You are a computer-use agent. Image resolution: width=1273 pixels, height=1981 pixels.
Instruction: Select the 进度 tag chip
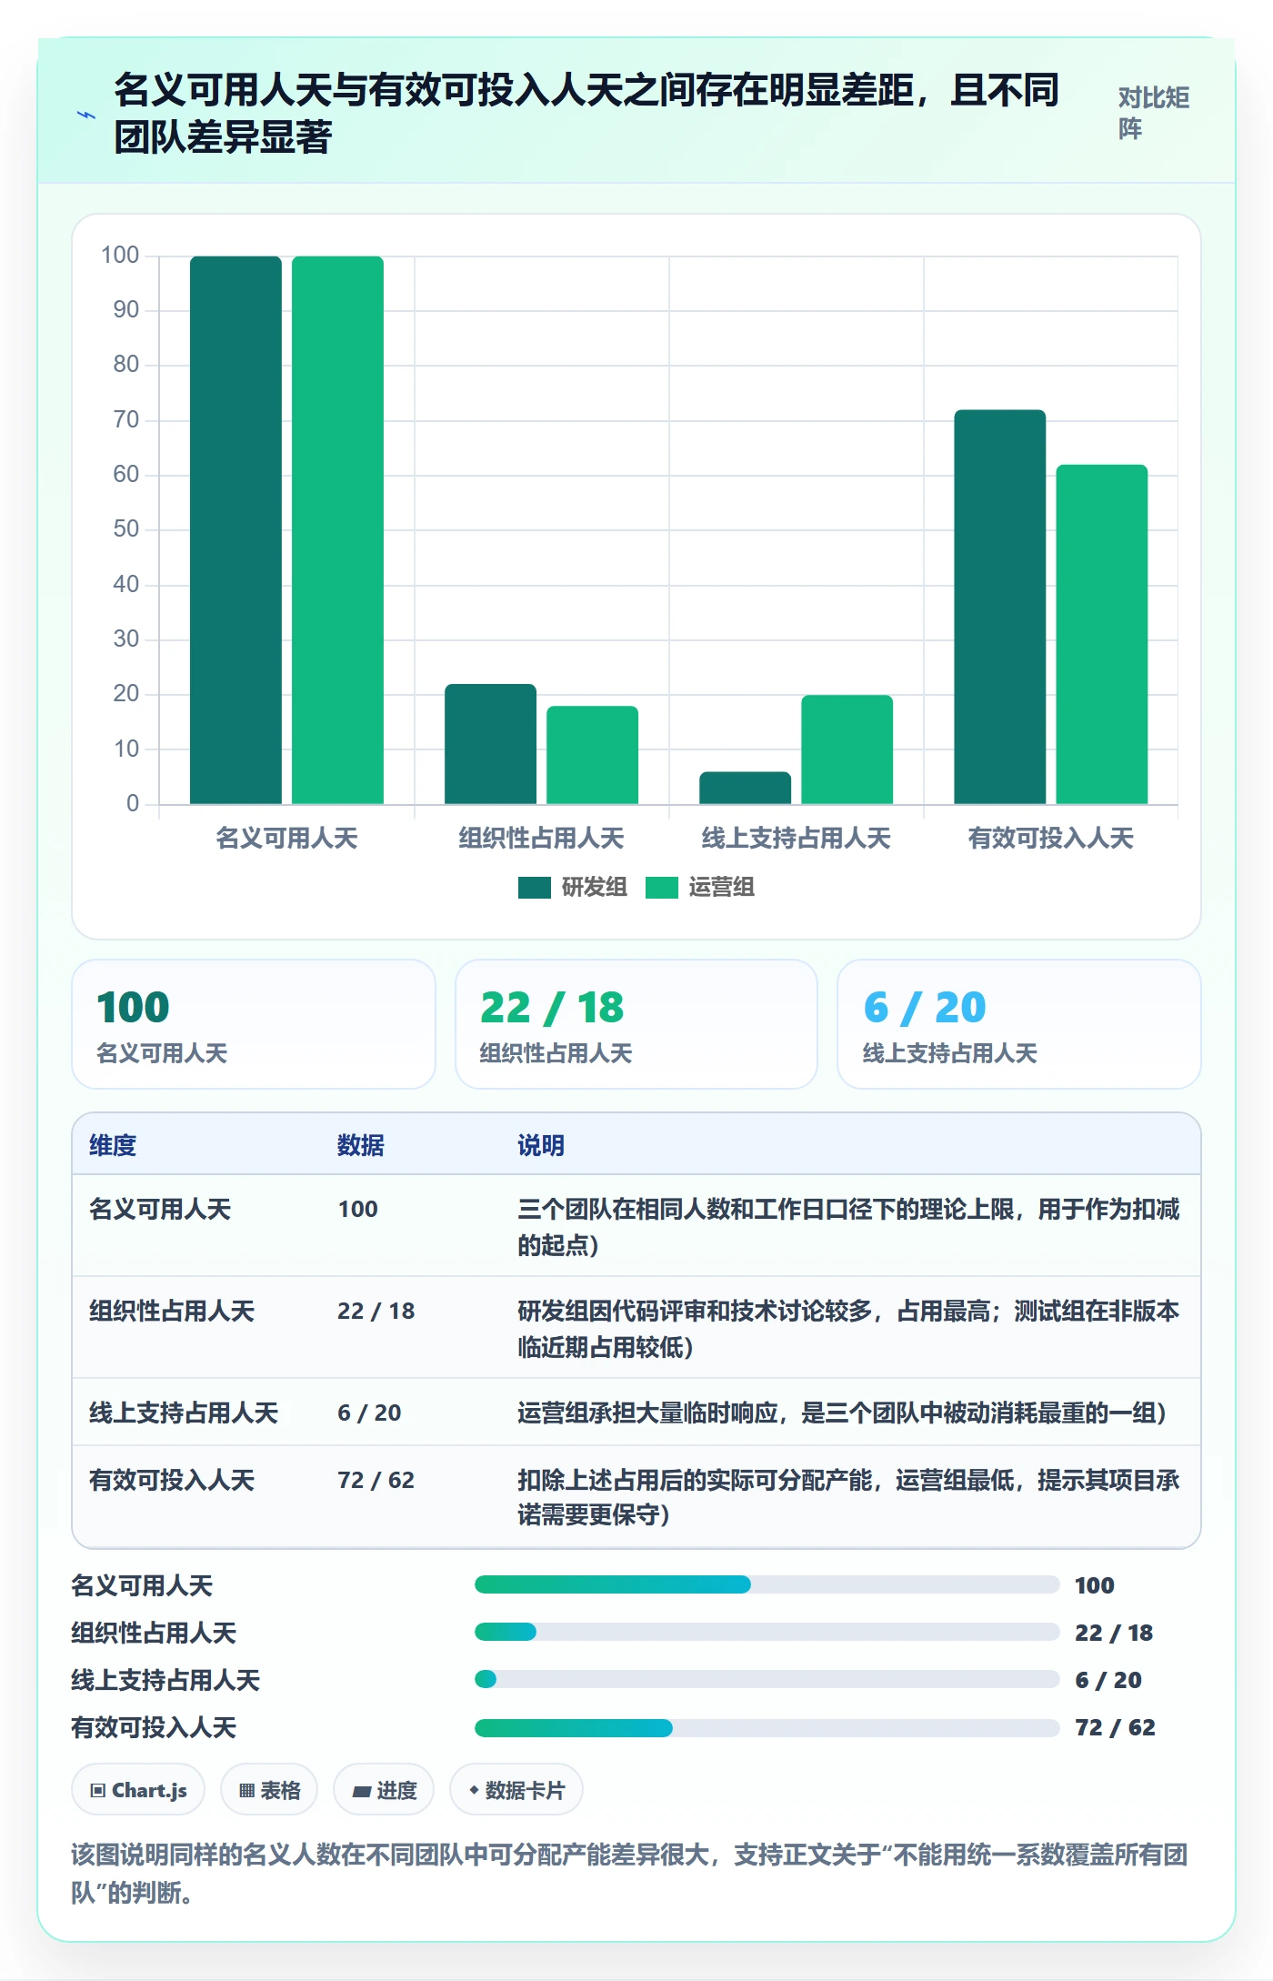point(384,1790)
